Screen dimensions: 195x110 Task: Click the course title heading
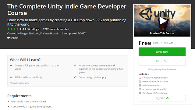point(67,10)
